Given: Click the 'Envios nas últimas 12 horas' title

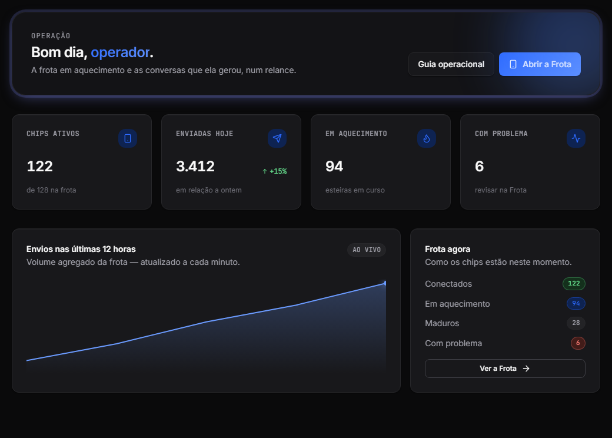Looking at the screenshot, I should (x=81, y=249).
